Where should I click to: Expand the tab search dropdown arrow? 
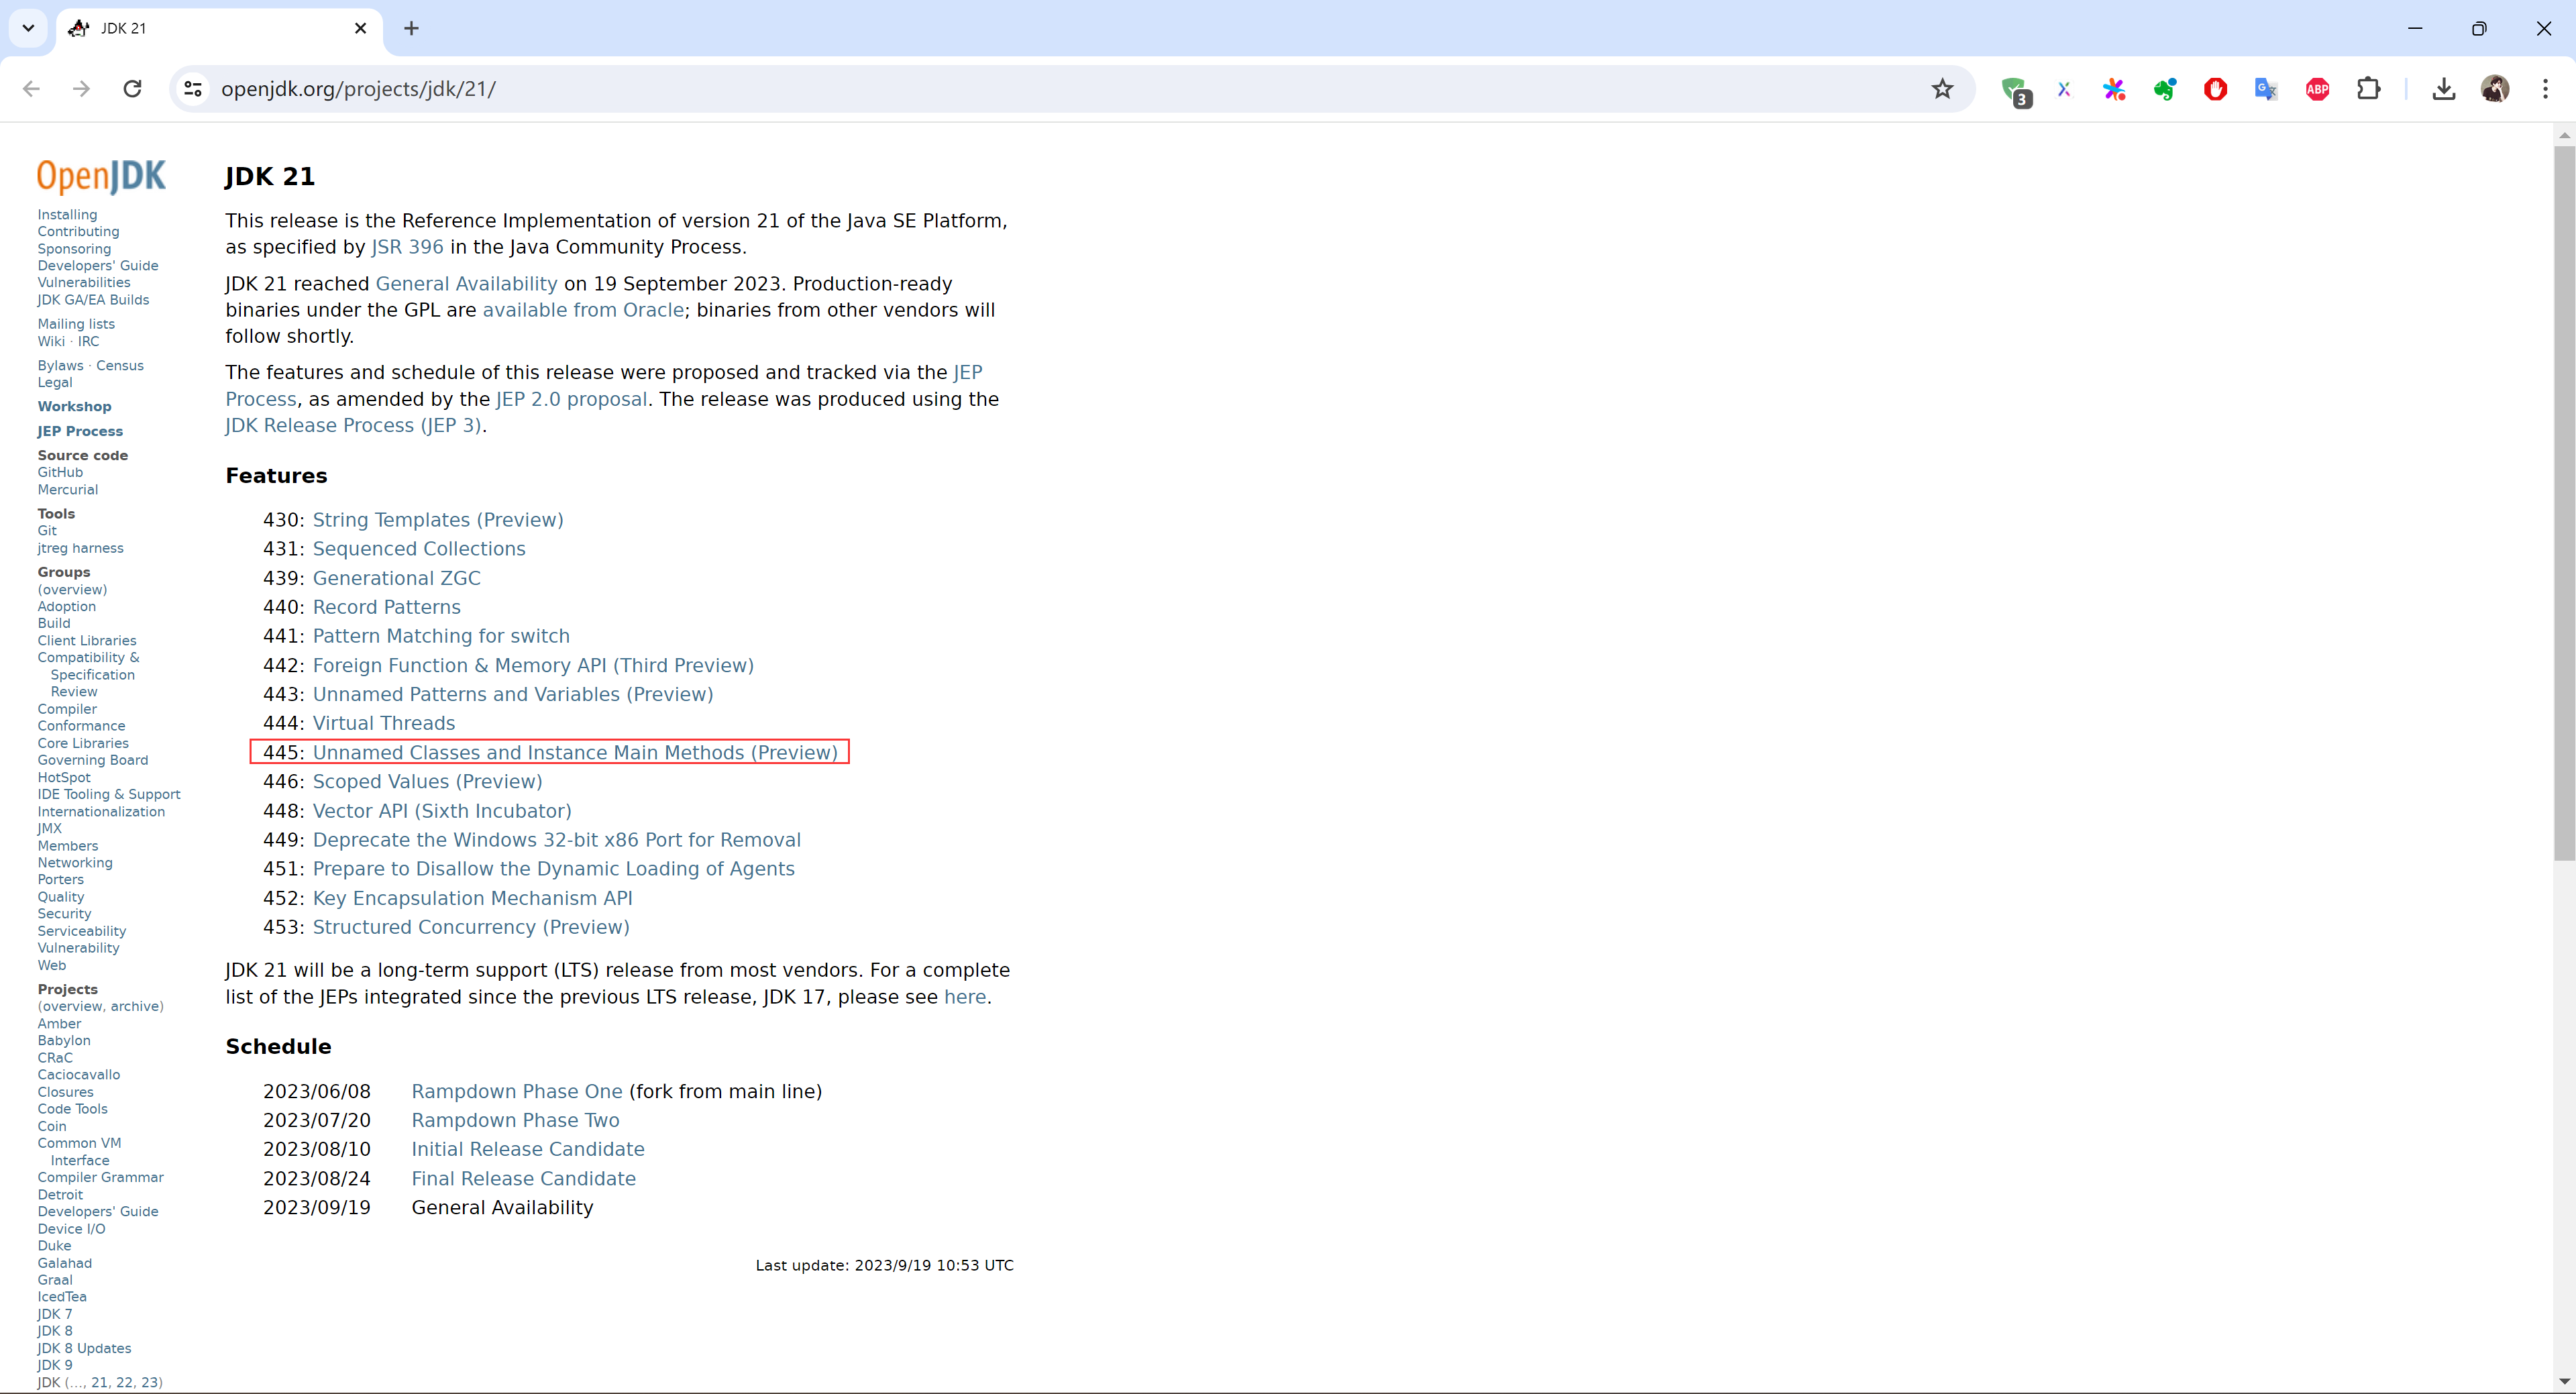pyautogui.click(x=28, y=28)
